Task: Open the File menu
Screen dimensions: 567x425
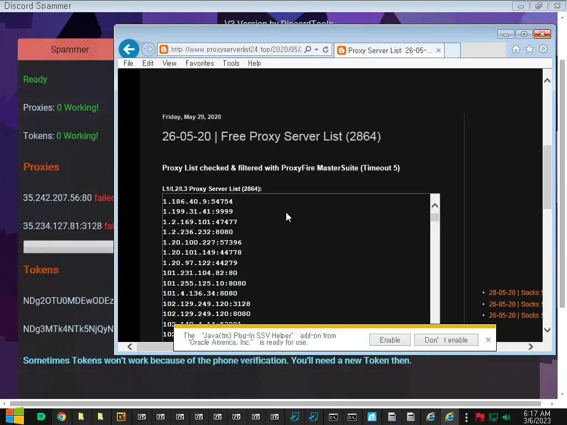Action: click(x=128, y=63)
